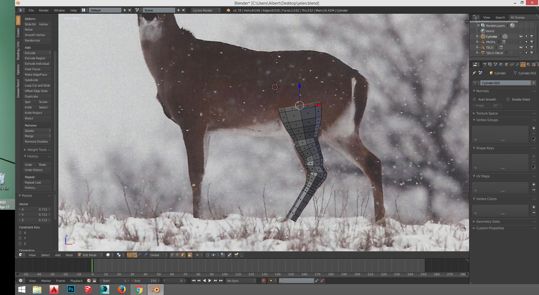Click the Undo History button
Viewport: 539px width, 295px height.
tap(37, 170)
